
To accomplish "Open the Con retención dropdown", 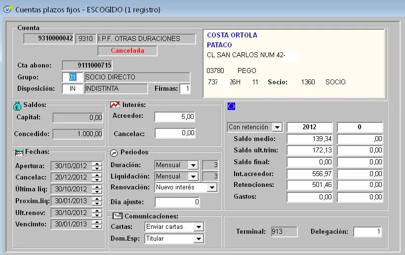I will coord(277,127).
